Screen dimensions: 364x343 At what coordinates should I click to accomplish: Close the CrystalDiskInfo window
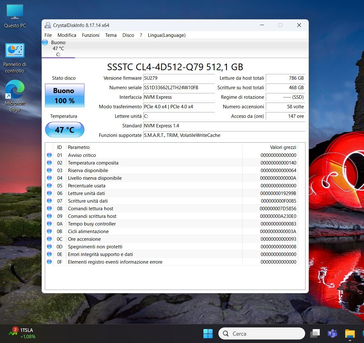(299, 25)
